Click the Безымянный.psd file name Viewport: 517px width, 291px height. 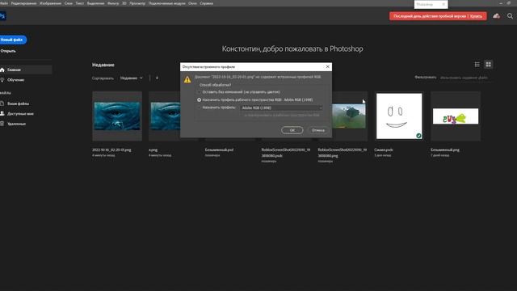coord(219,150)
